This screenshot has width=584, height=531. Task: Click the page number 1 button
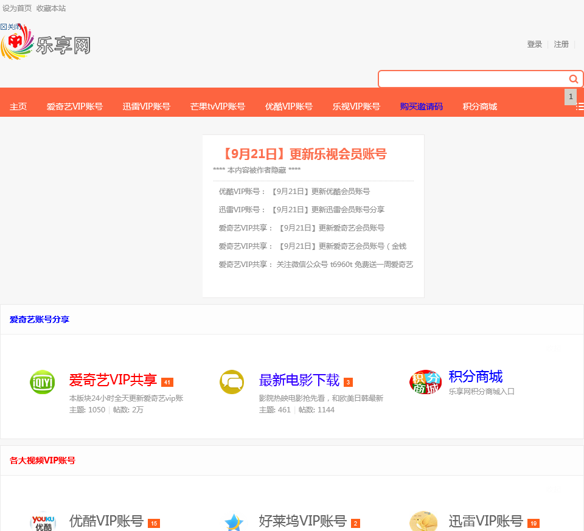(571, 97)
